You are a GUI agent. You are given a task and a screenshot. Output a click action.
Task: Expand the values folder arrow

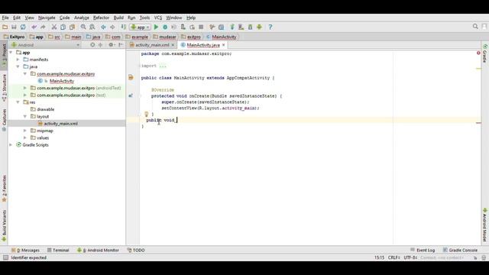pos(25,137)
